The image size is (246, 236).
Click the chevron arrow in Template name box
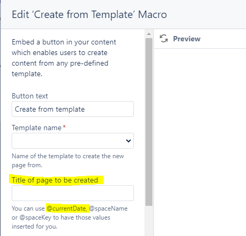point(129,141)
